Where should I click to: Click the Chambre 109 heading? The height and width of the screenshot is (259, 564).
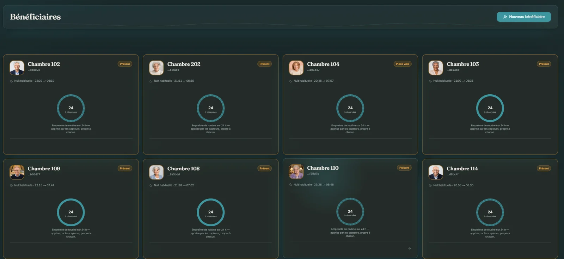click(44, 169)
